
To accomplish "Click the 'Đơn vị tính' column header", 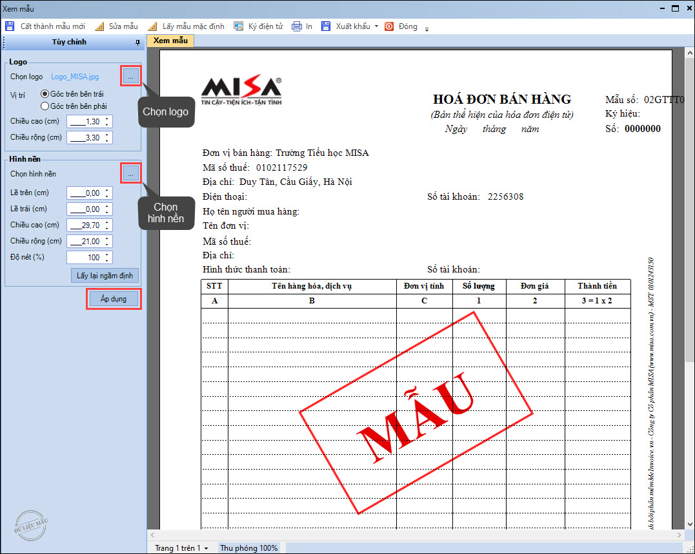I will [424, 286].
